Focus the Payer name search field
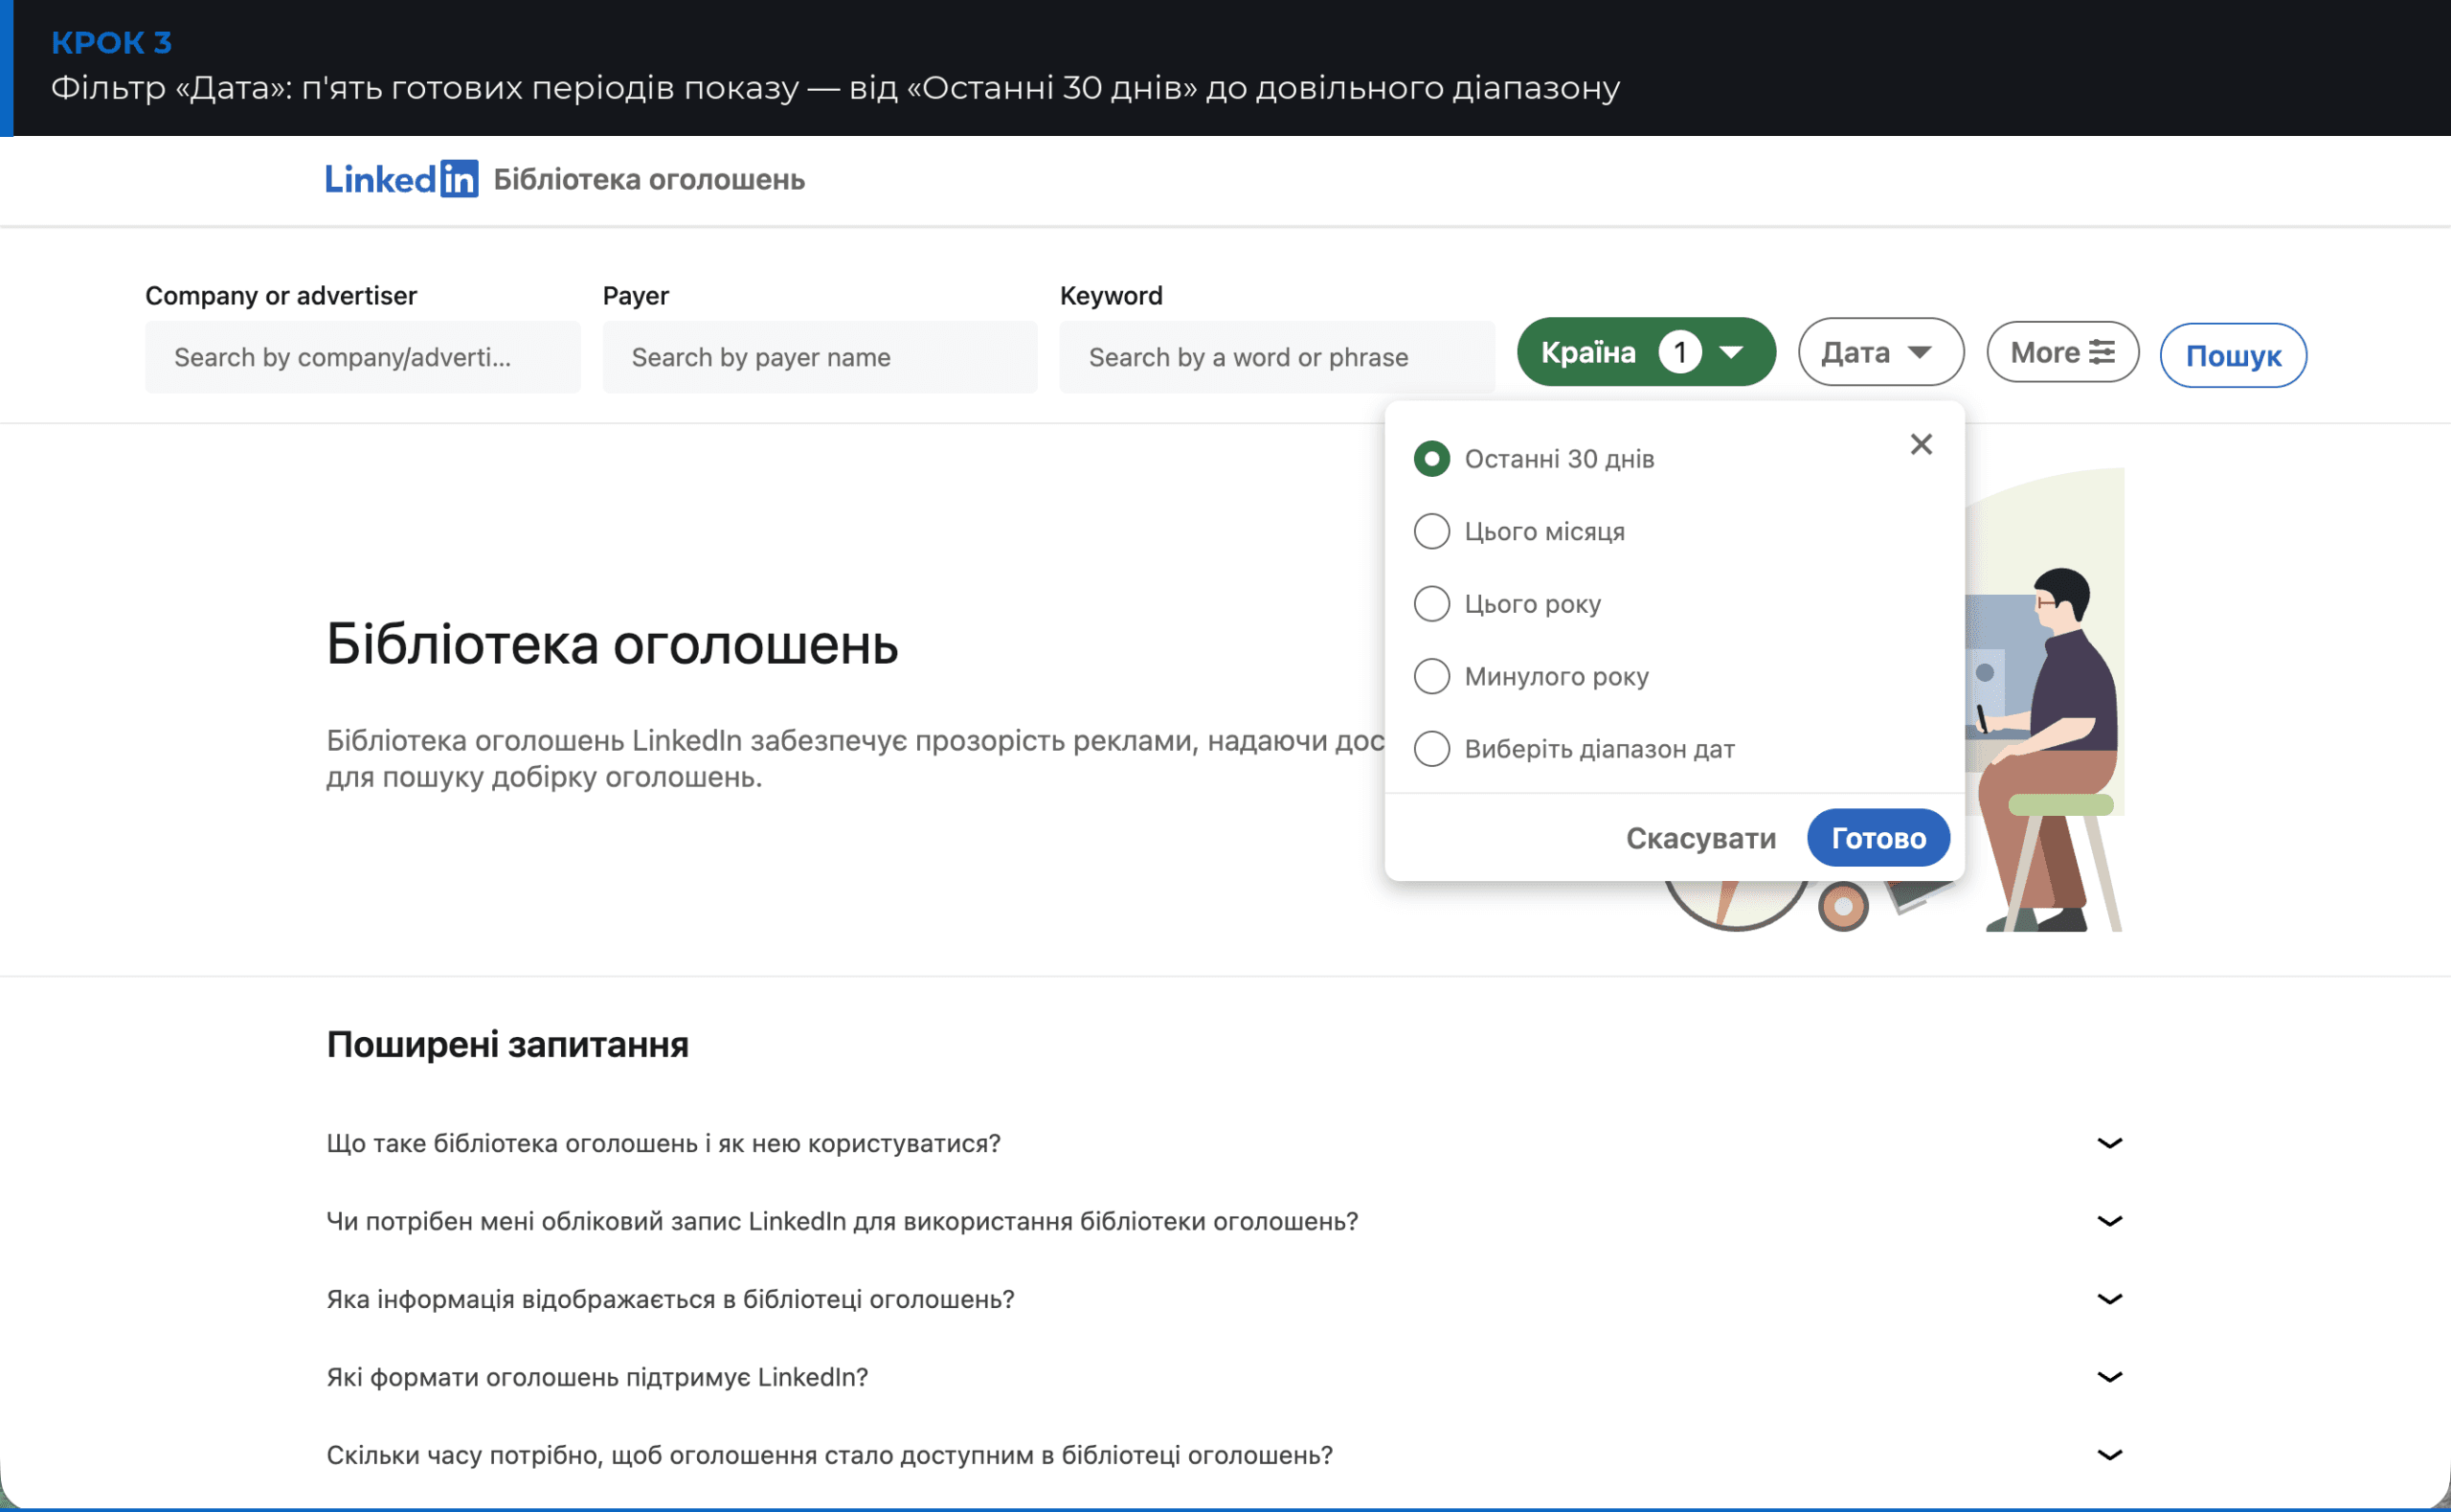The width and height of the screenshot is (2451, 1512). click(x=820, y=357)
